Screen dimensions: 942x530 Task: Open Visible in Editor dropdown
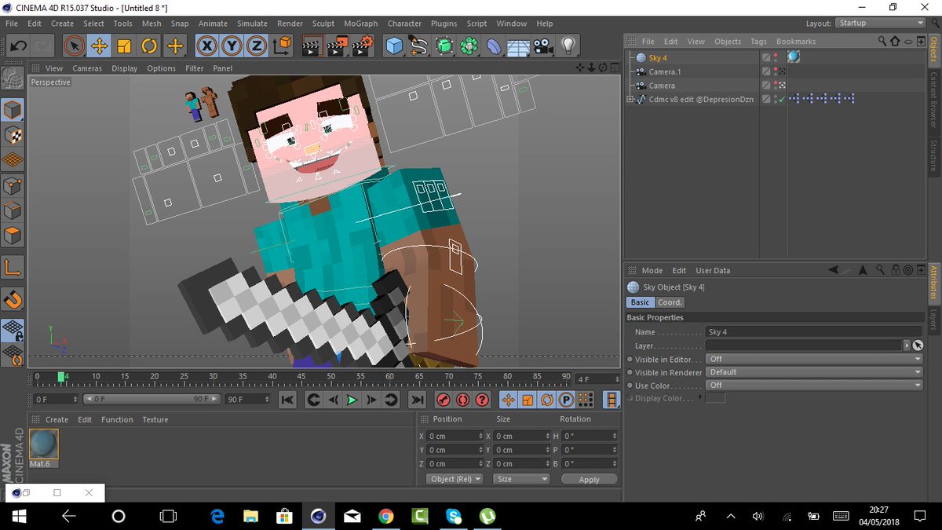(814, 359)
